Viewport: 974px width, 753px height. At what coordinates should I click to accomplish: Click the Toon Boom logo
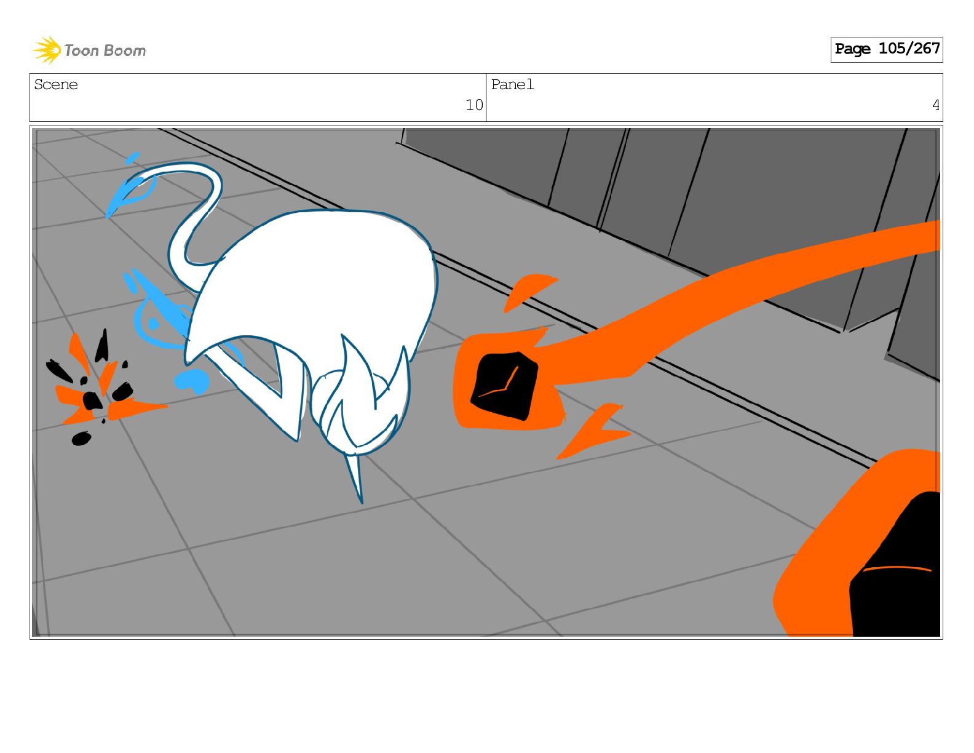[89, 50]
